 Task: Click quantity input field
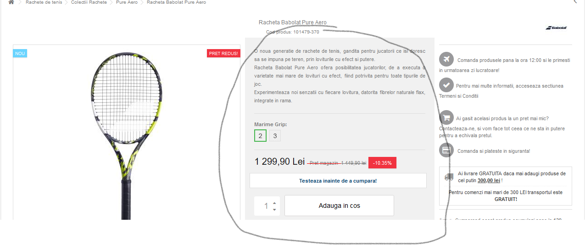(263, 206)
